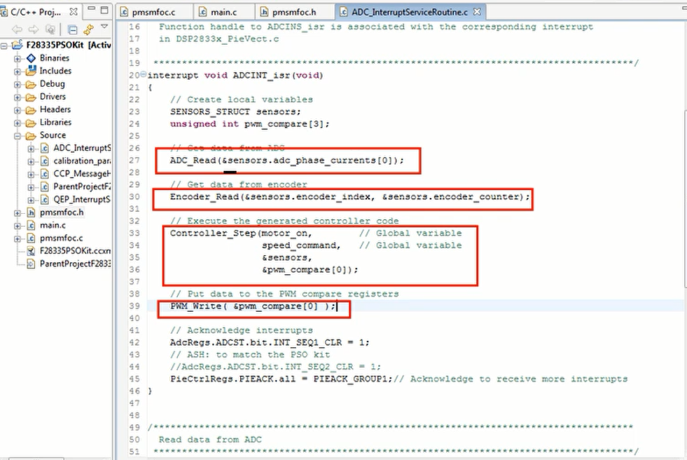Expand QEP_InterruptS file node in tree

[31, 200]
